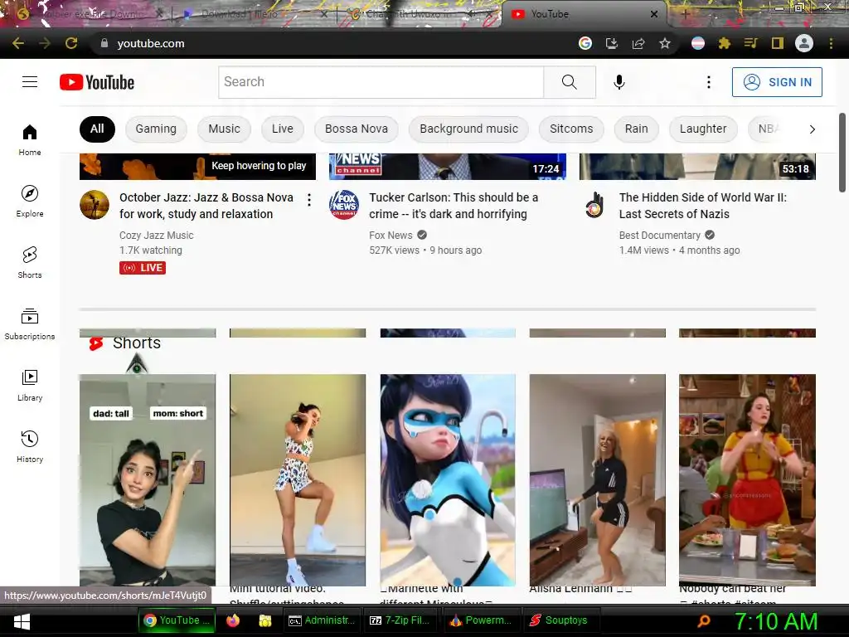
Task: Open the Windows Start button
Action: 22,621
